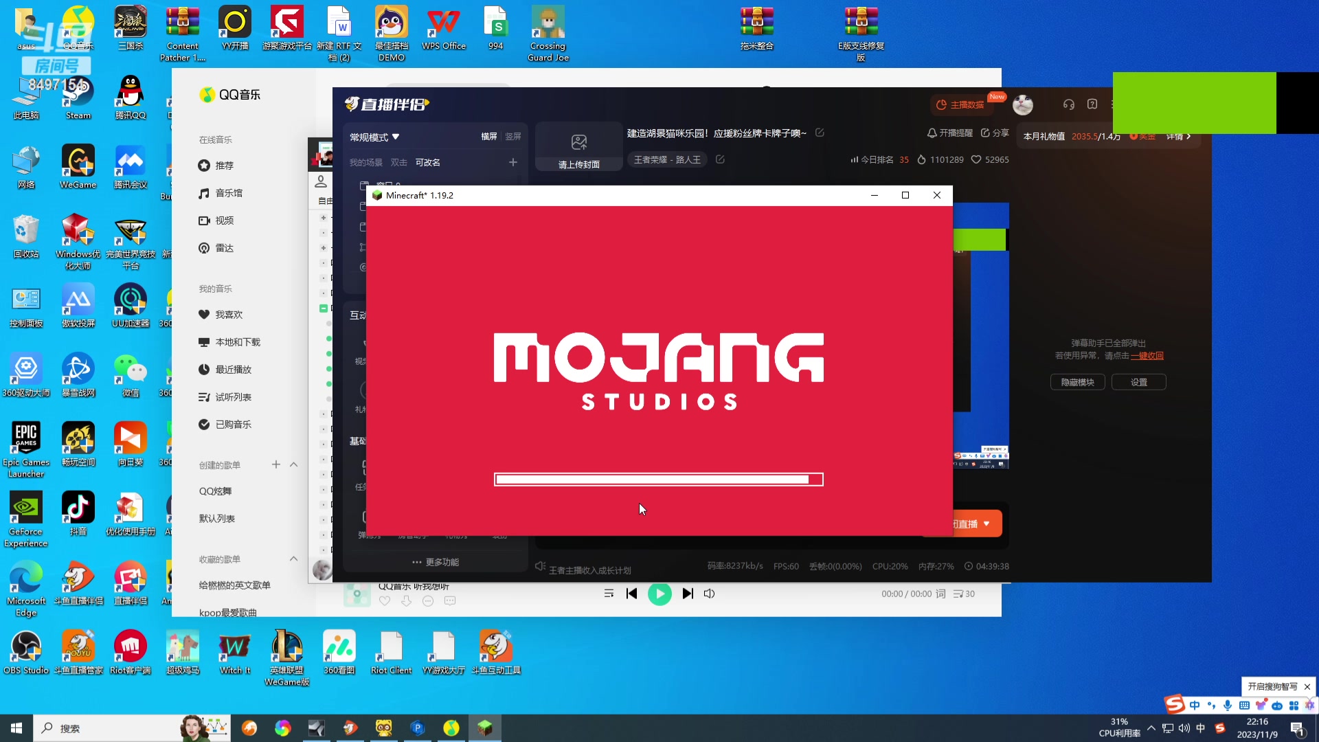
Task: Open Windows Start menu
Action: pos(16,728)
